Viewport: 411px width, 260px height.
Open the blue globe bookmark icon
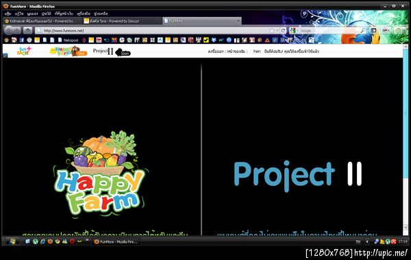(x=229, y=40)
